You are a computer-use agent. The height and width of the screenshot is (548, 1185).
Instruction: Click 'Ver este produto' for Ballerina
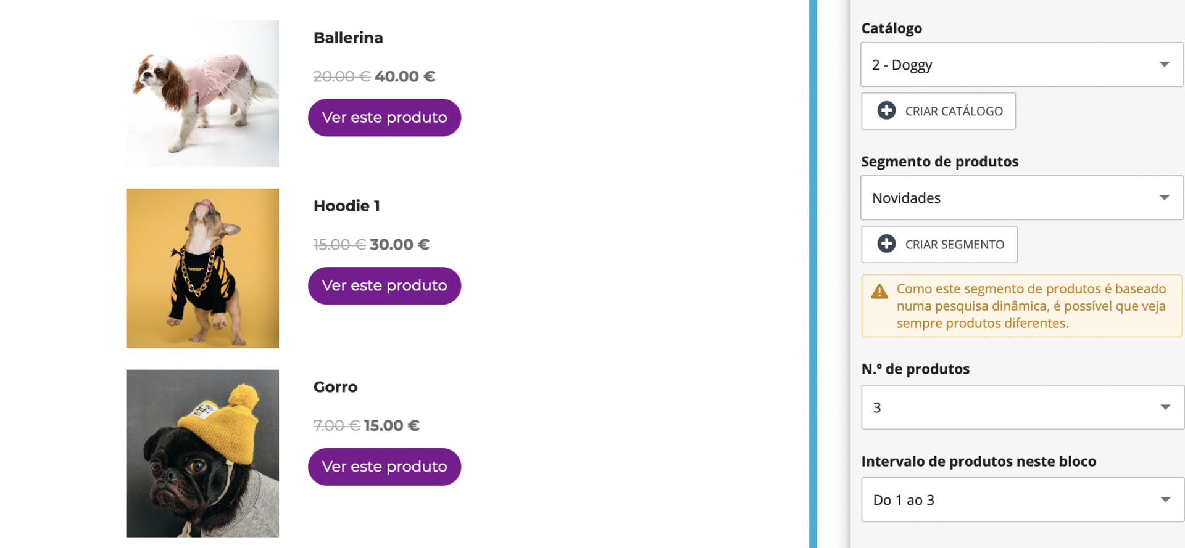(x=385, y=117)
